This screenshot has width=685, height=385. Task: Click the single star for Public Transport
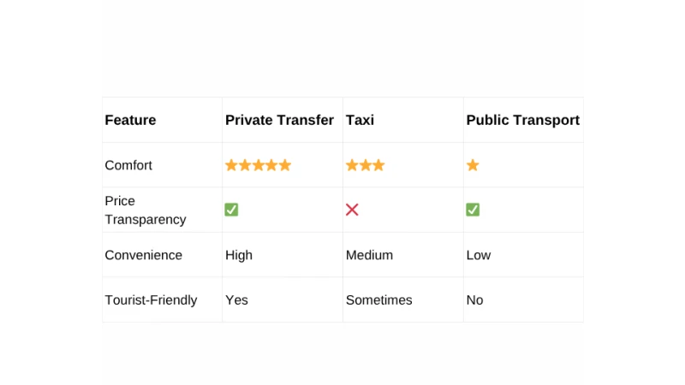tap(473, 165)
